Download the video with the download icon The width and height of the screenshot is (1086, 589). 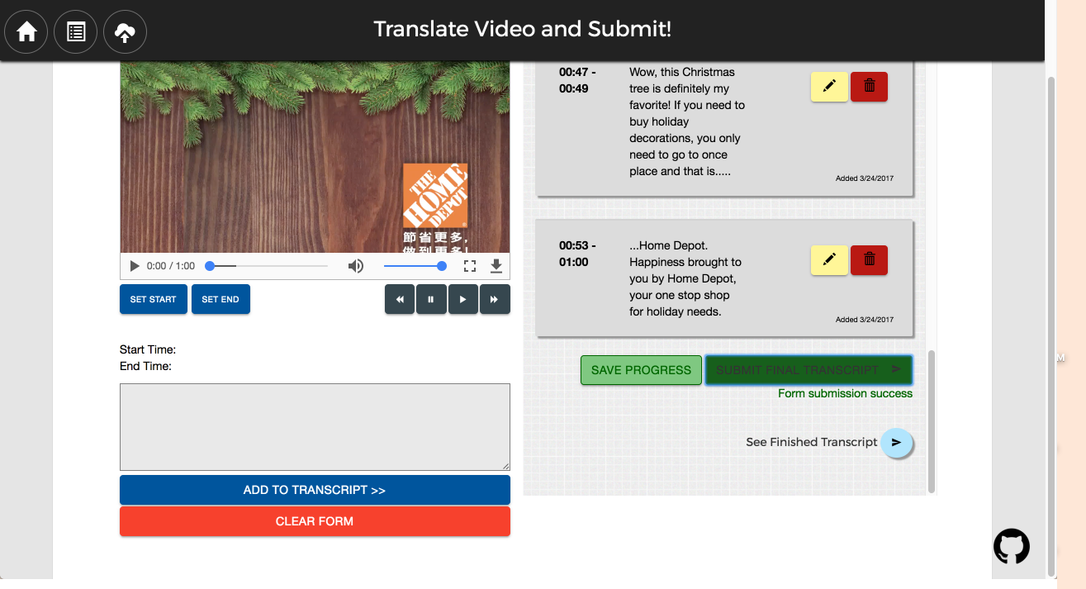pyautogui.click(x=496, y=266)
